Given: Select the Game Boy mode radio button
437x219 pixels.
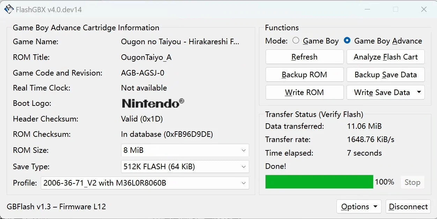Looking at the screenshot, I should click(x=296, y=40).
